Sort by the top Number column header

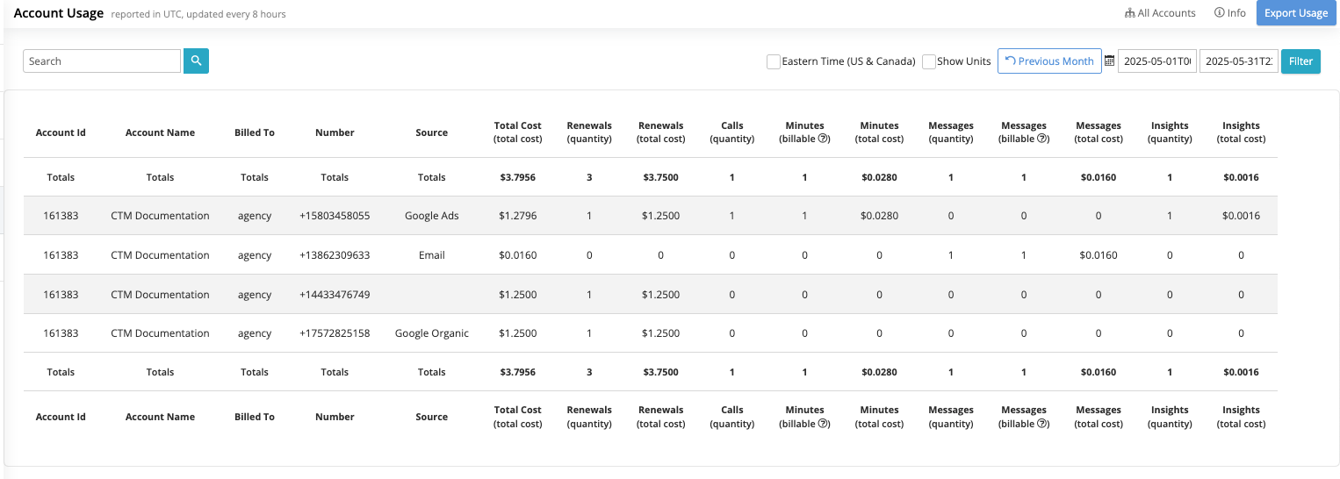click(335, 132)
